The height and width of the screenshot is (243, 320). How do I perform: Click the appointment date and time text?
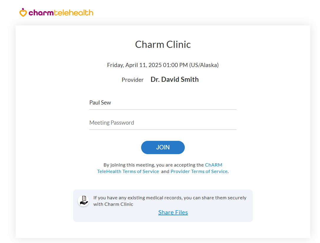pos(163,65)
